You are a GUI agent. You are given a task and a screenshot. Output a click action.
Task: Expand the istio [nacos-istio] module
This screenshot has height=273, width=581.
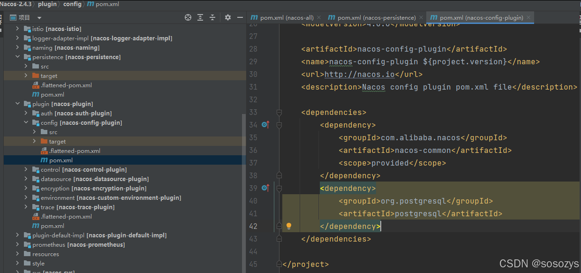pos(18,29)
